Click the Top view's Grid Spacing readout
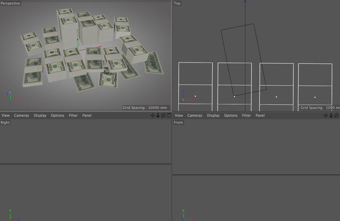The height and width of the screenshot is (221, 340). click(320, 108)
